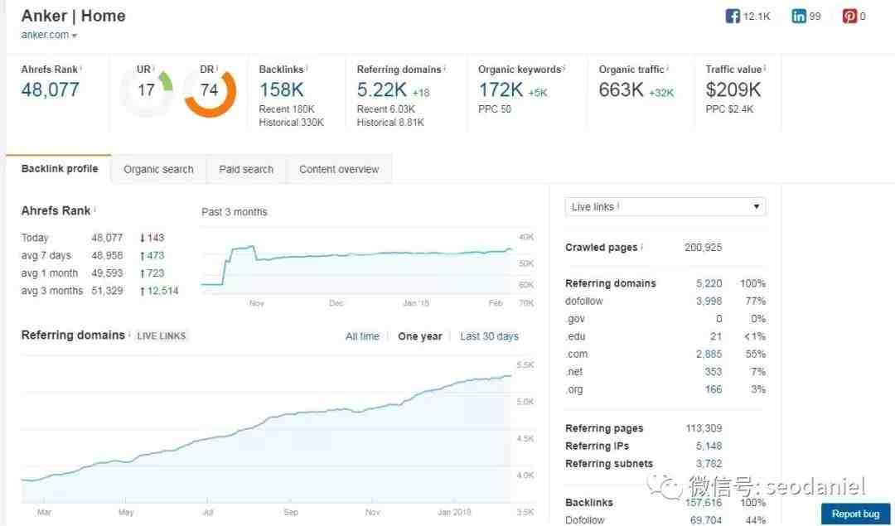Screen dimensions: 895x526
Task: Show Last 30 days chart range
Action: pos(489,336)
